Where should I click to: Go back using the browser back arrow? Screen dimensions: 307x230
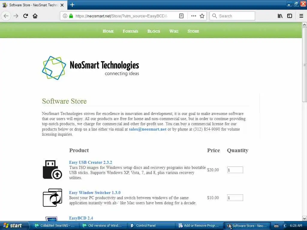[6, 16]
